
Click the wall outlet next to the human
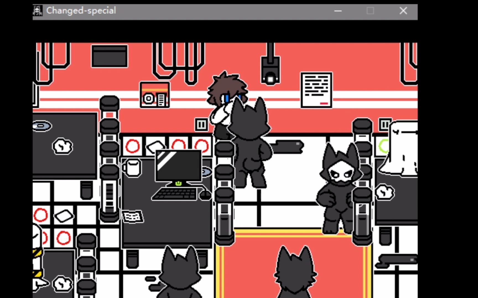click(x=201, y=125)
